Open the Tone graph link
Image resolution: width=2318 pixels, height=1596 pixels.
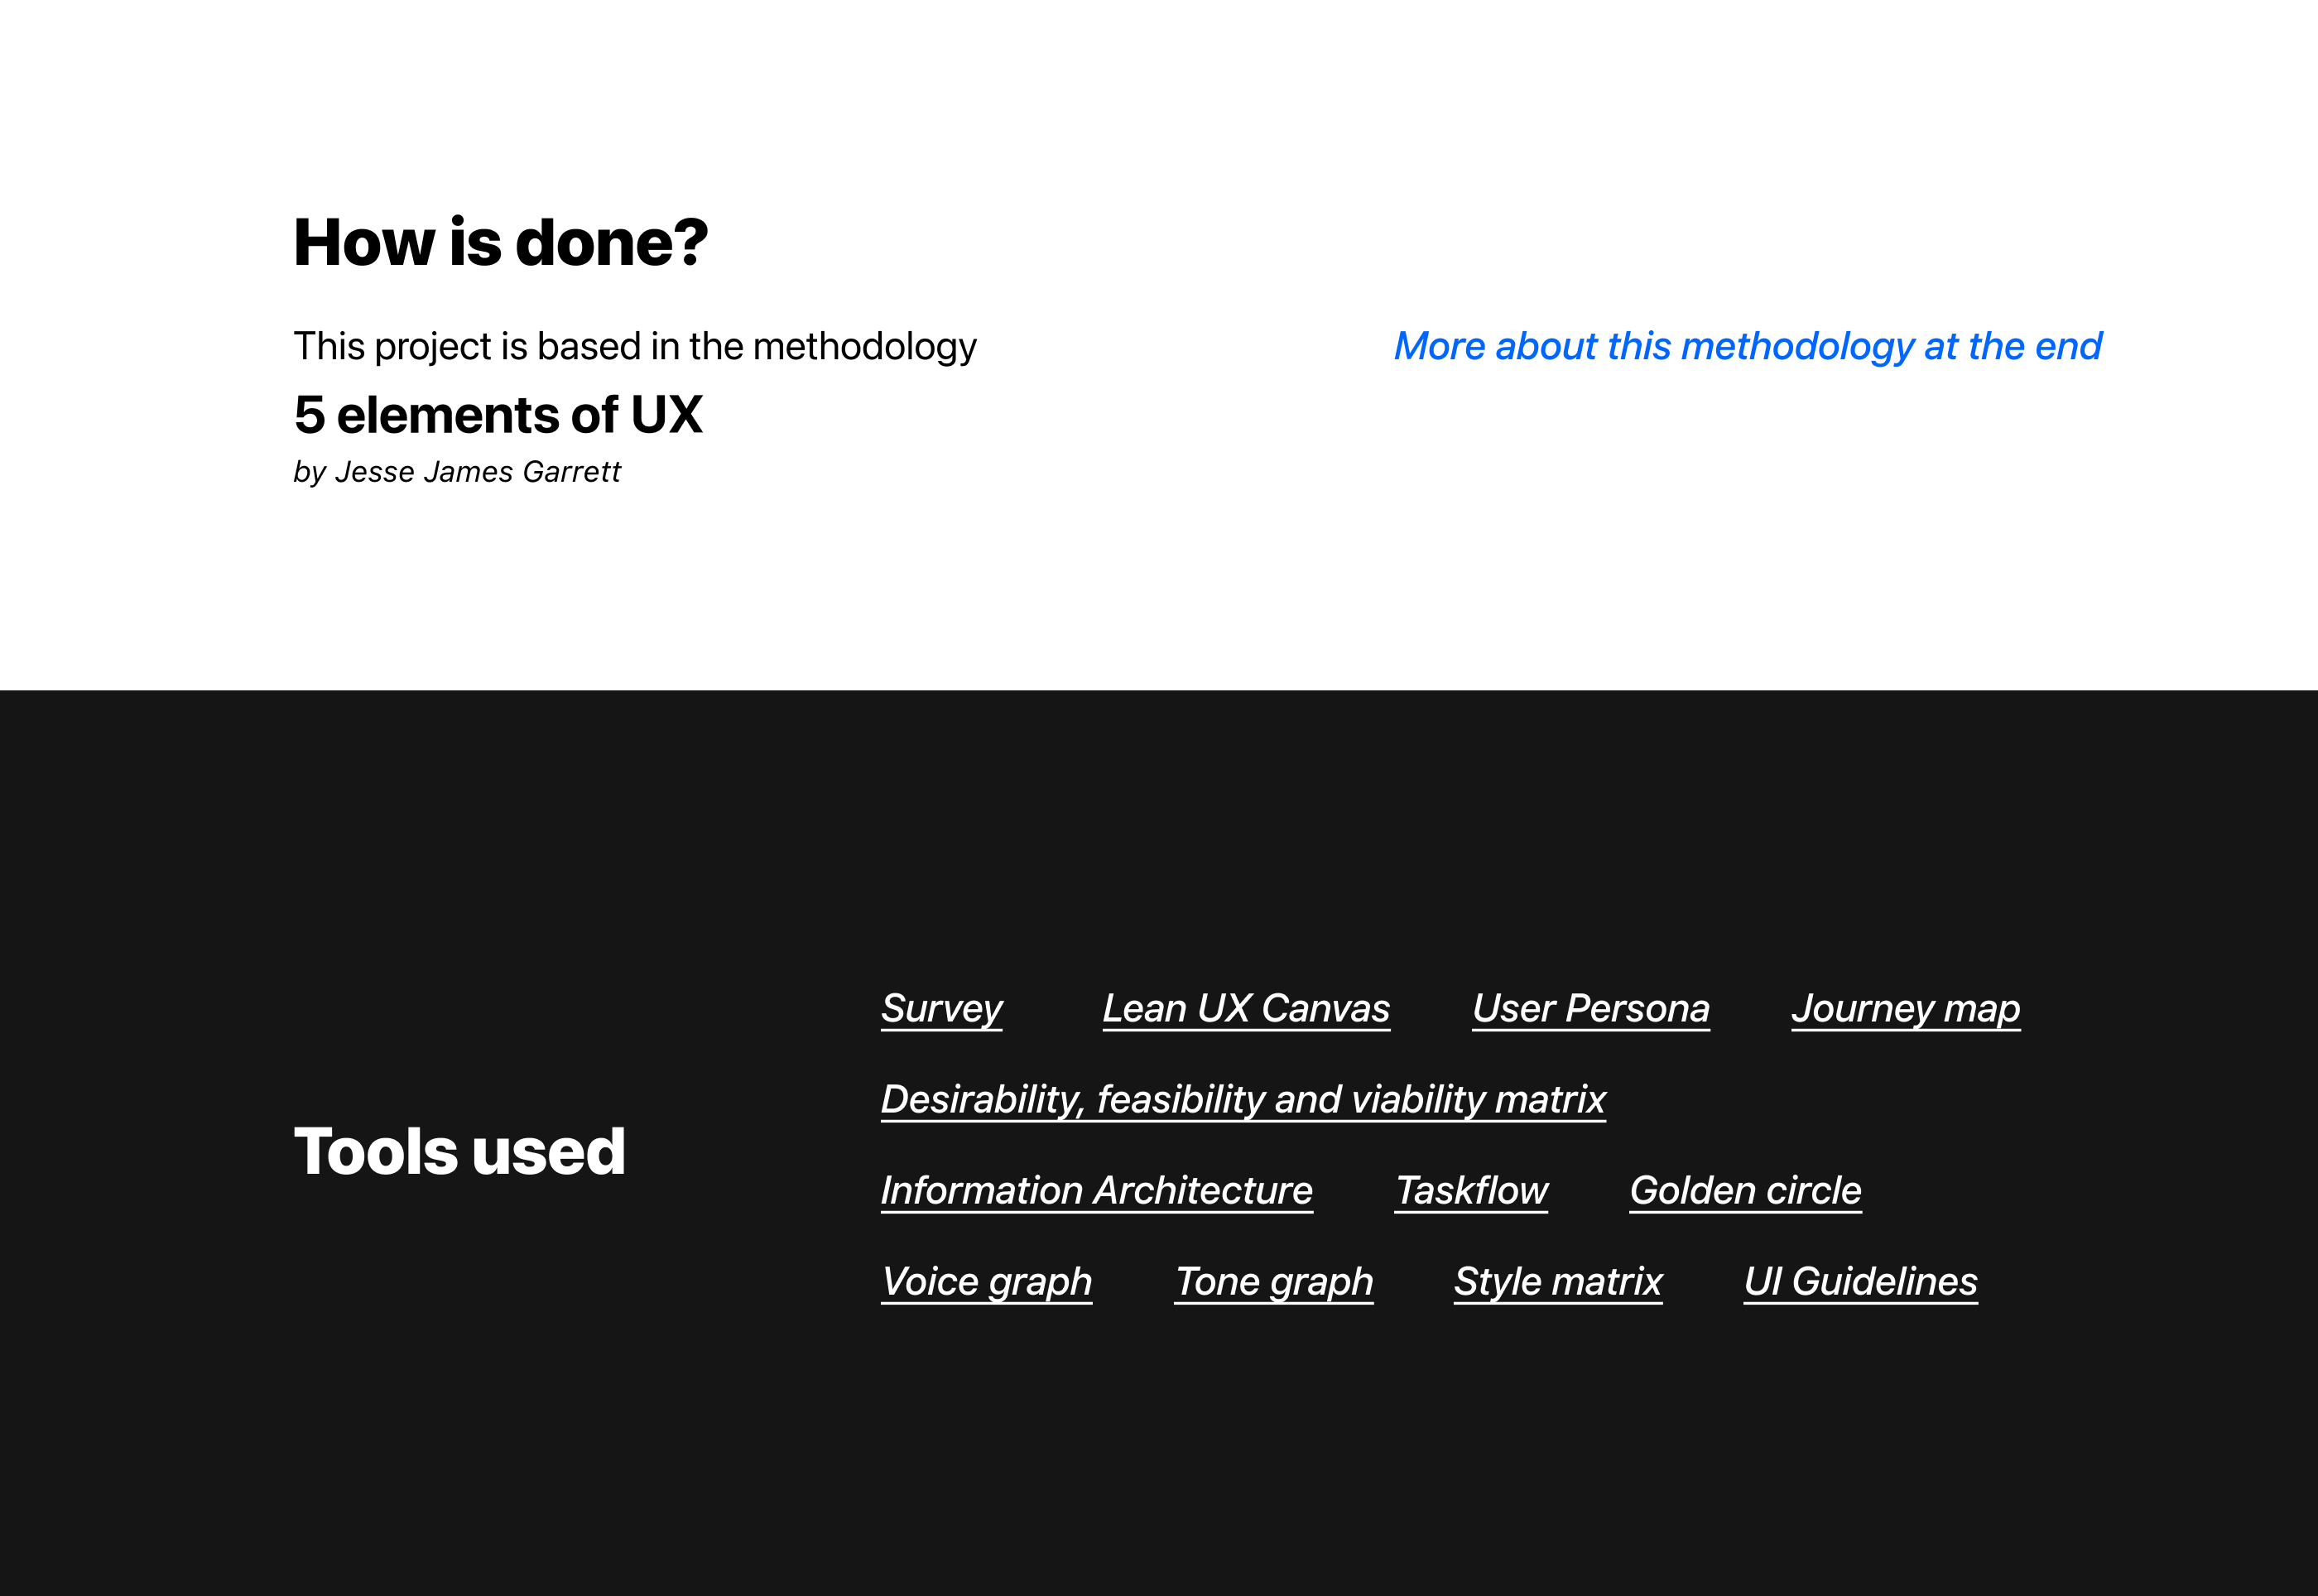click(x=1273, y=1281)
